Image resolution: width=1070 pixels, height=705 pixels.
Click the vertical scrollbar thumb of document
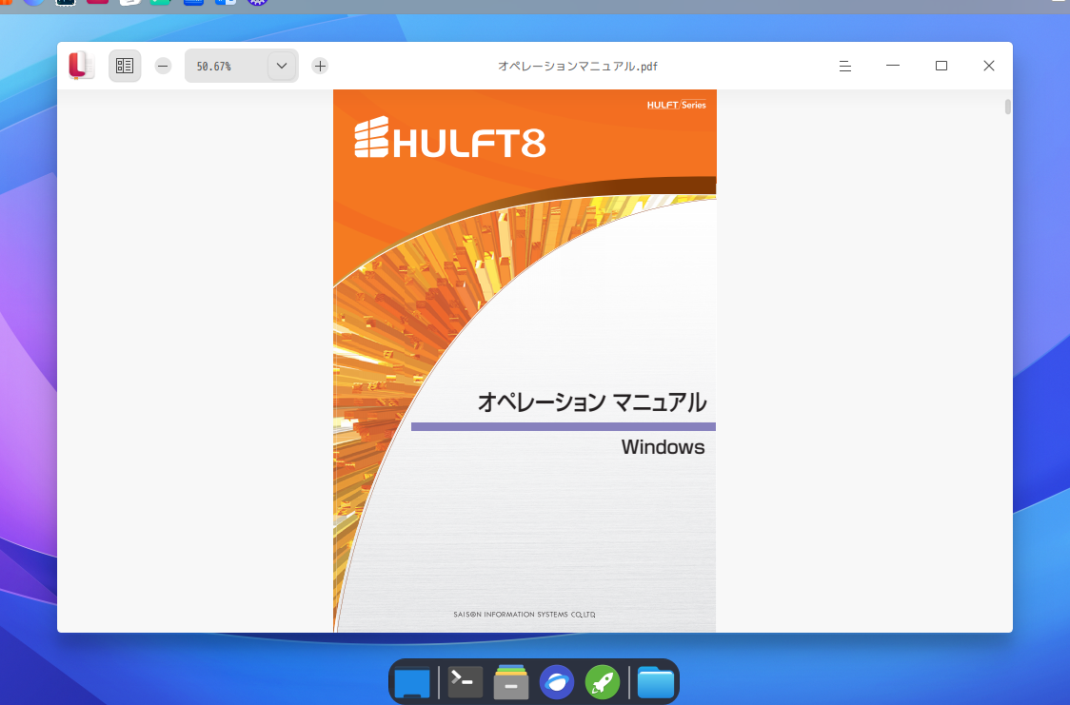tap(1007, 108)
